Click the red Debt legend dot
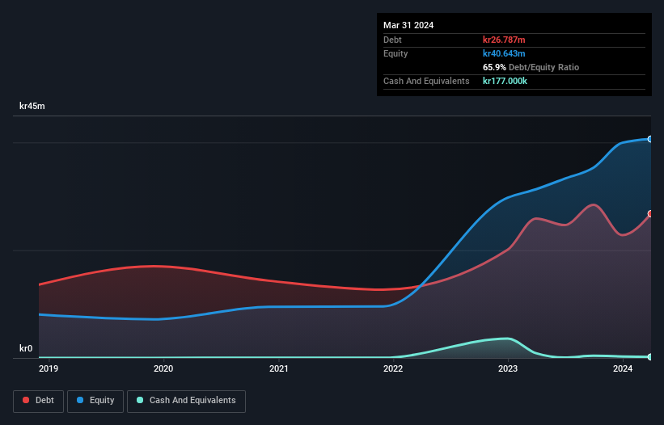The width and height of the screenshot is (664, 425). pyautogui.click(x=26, y=400)
